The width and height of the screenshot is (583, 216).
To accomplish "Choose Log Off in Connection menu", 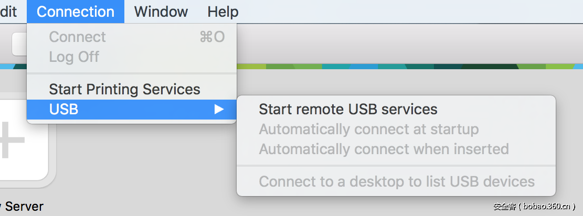I will (74, 57).
